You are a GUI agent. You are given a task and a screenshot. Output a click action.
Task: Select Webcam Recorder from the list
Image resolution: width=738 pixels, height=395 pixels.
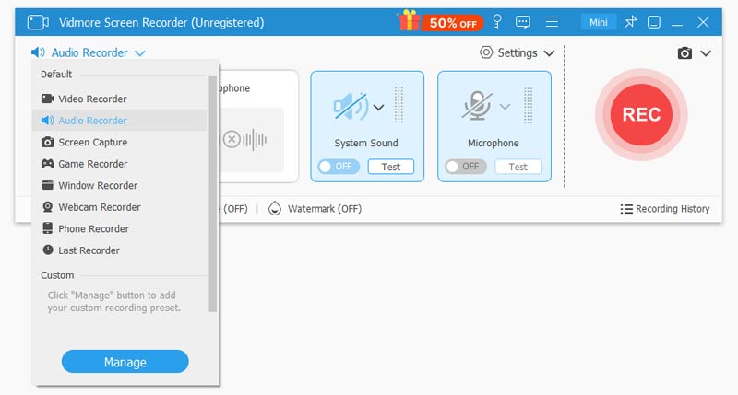(x=120, y=206)
